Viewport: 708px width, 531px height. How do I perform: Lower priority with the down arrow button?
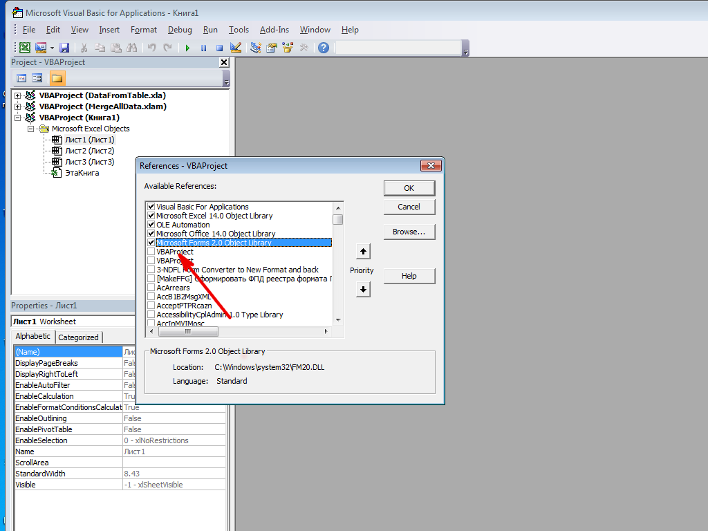click(x=363, y=290)
